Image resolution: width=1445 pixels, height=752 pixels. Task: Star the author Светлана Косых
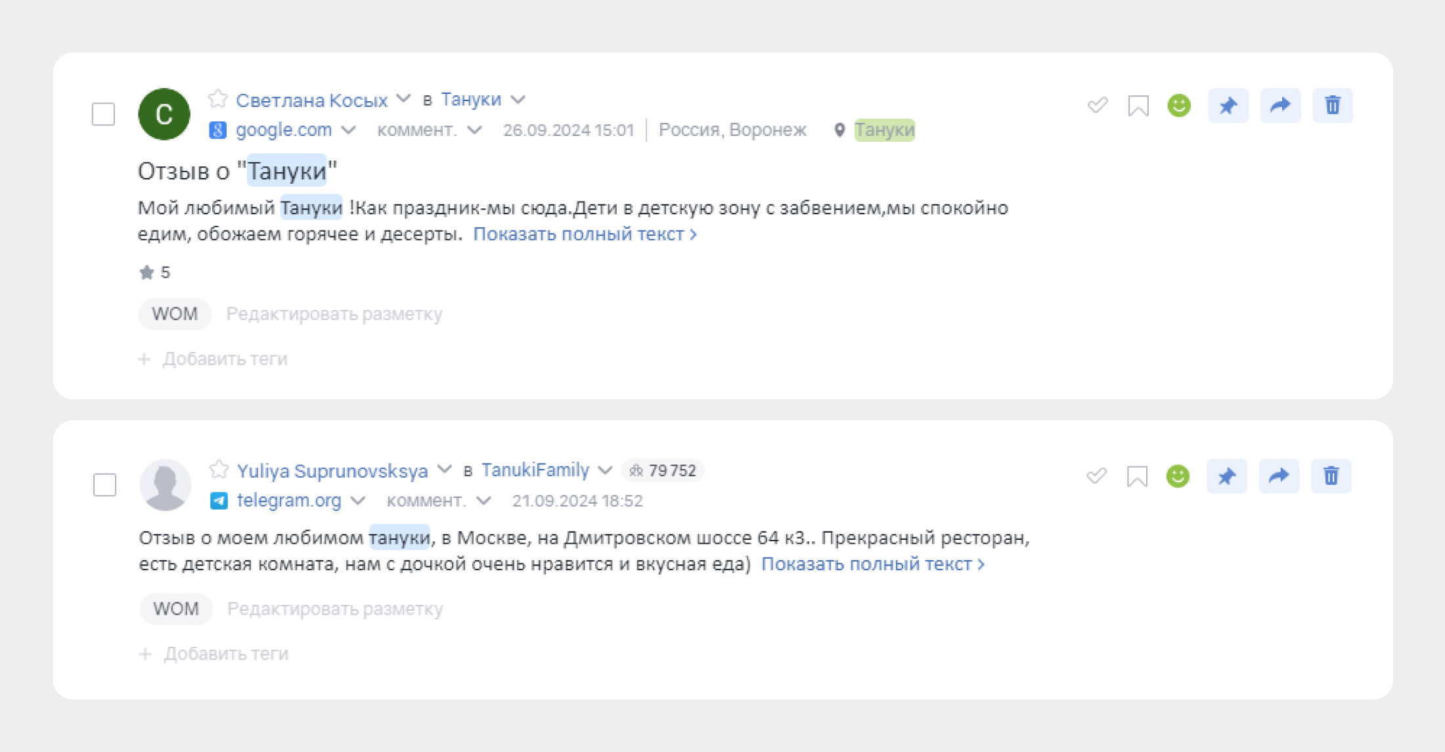pos(217,99)
